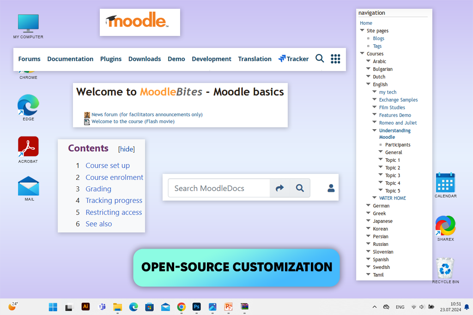Click the [hide] contents link
The image size is (473, 315).
127,149
